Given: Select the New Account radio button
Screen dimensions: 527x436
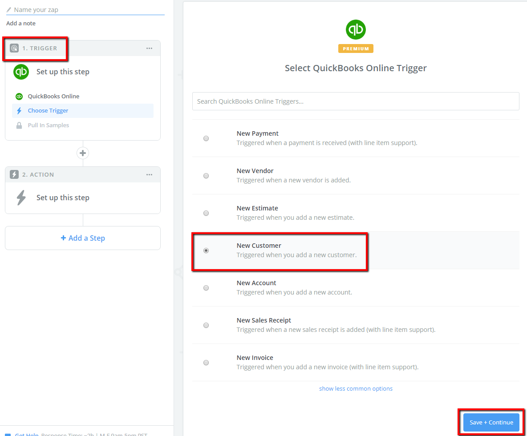Looking at the screenshot, I should pyautogui.click(x=206, y=288).
